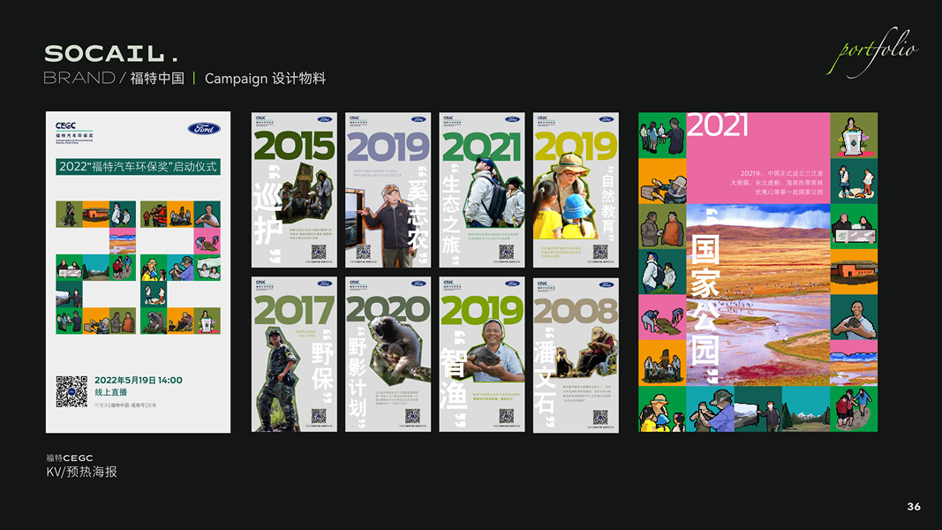942x530 pixels.
Task: Click the QR code on 2015 巡护 poster
Action: (x=319, y=251)
